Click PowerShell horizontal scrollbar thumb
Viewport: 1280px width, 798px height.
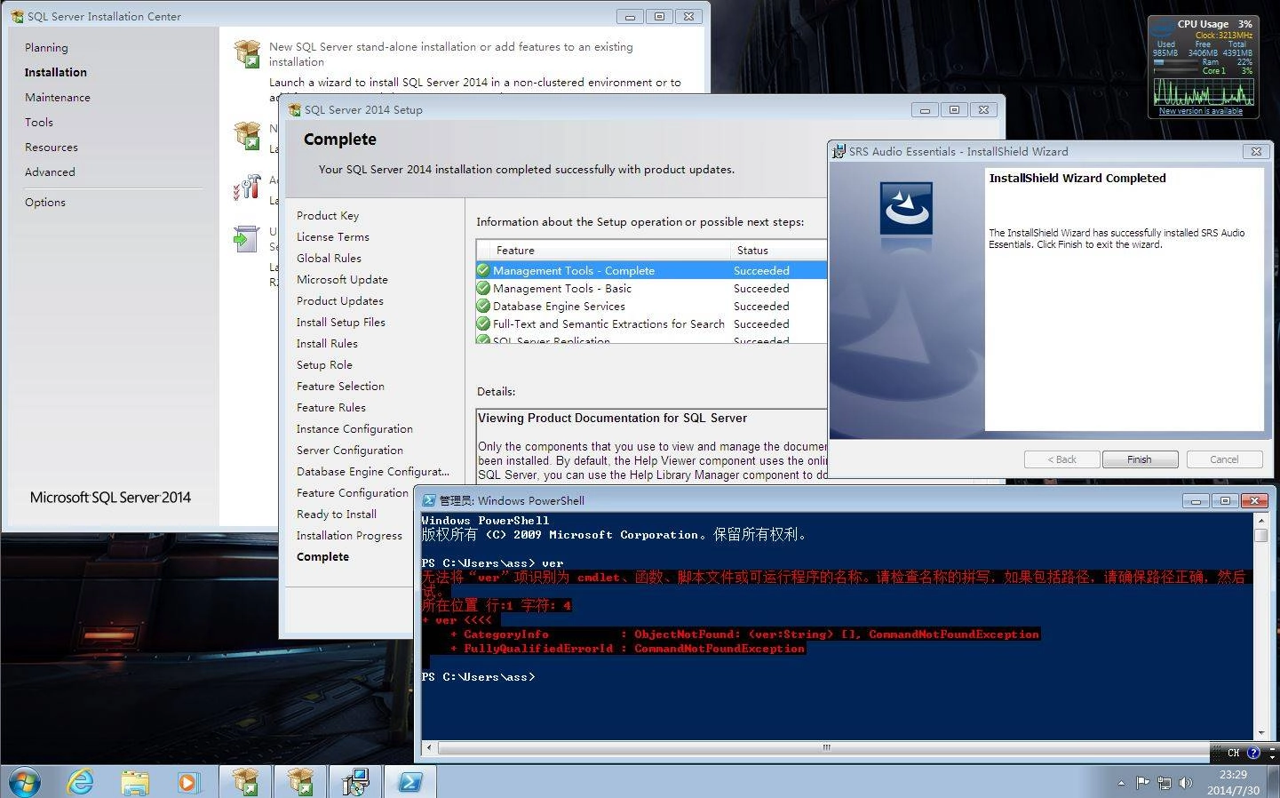click(x=826, y=747)
